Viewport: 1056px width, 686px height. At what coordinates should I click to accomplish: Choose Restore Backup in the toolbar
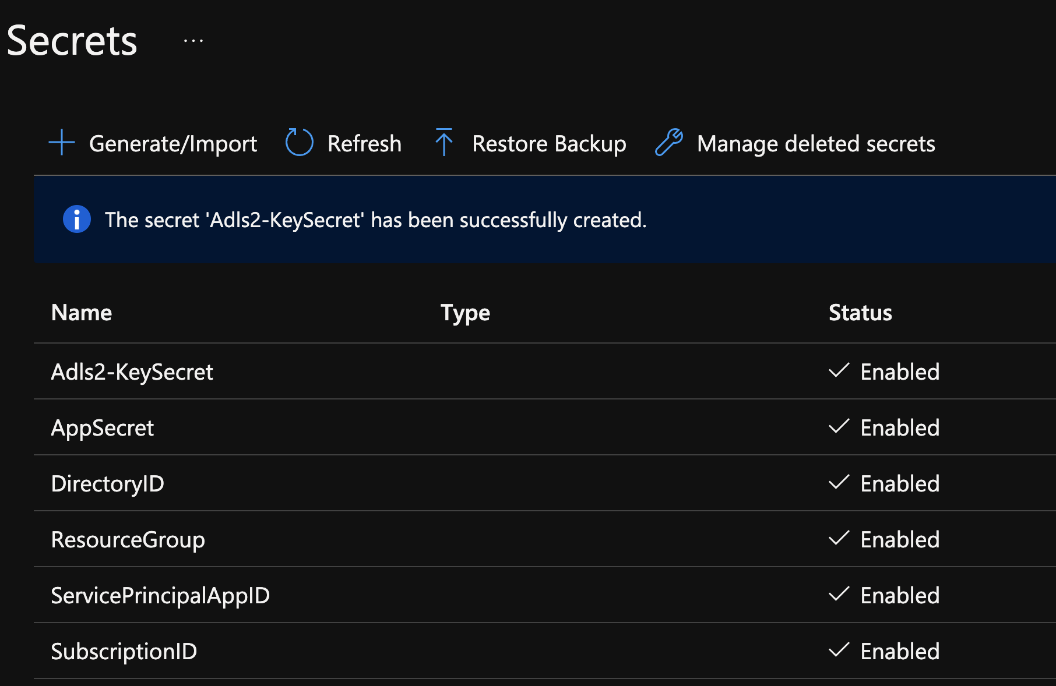click(x=549, y=144)
